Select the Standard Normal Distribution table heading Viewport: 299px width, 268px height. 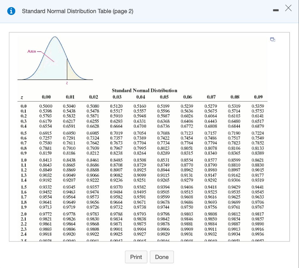(x=145, y=91)
